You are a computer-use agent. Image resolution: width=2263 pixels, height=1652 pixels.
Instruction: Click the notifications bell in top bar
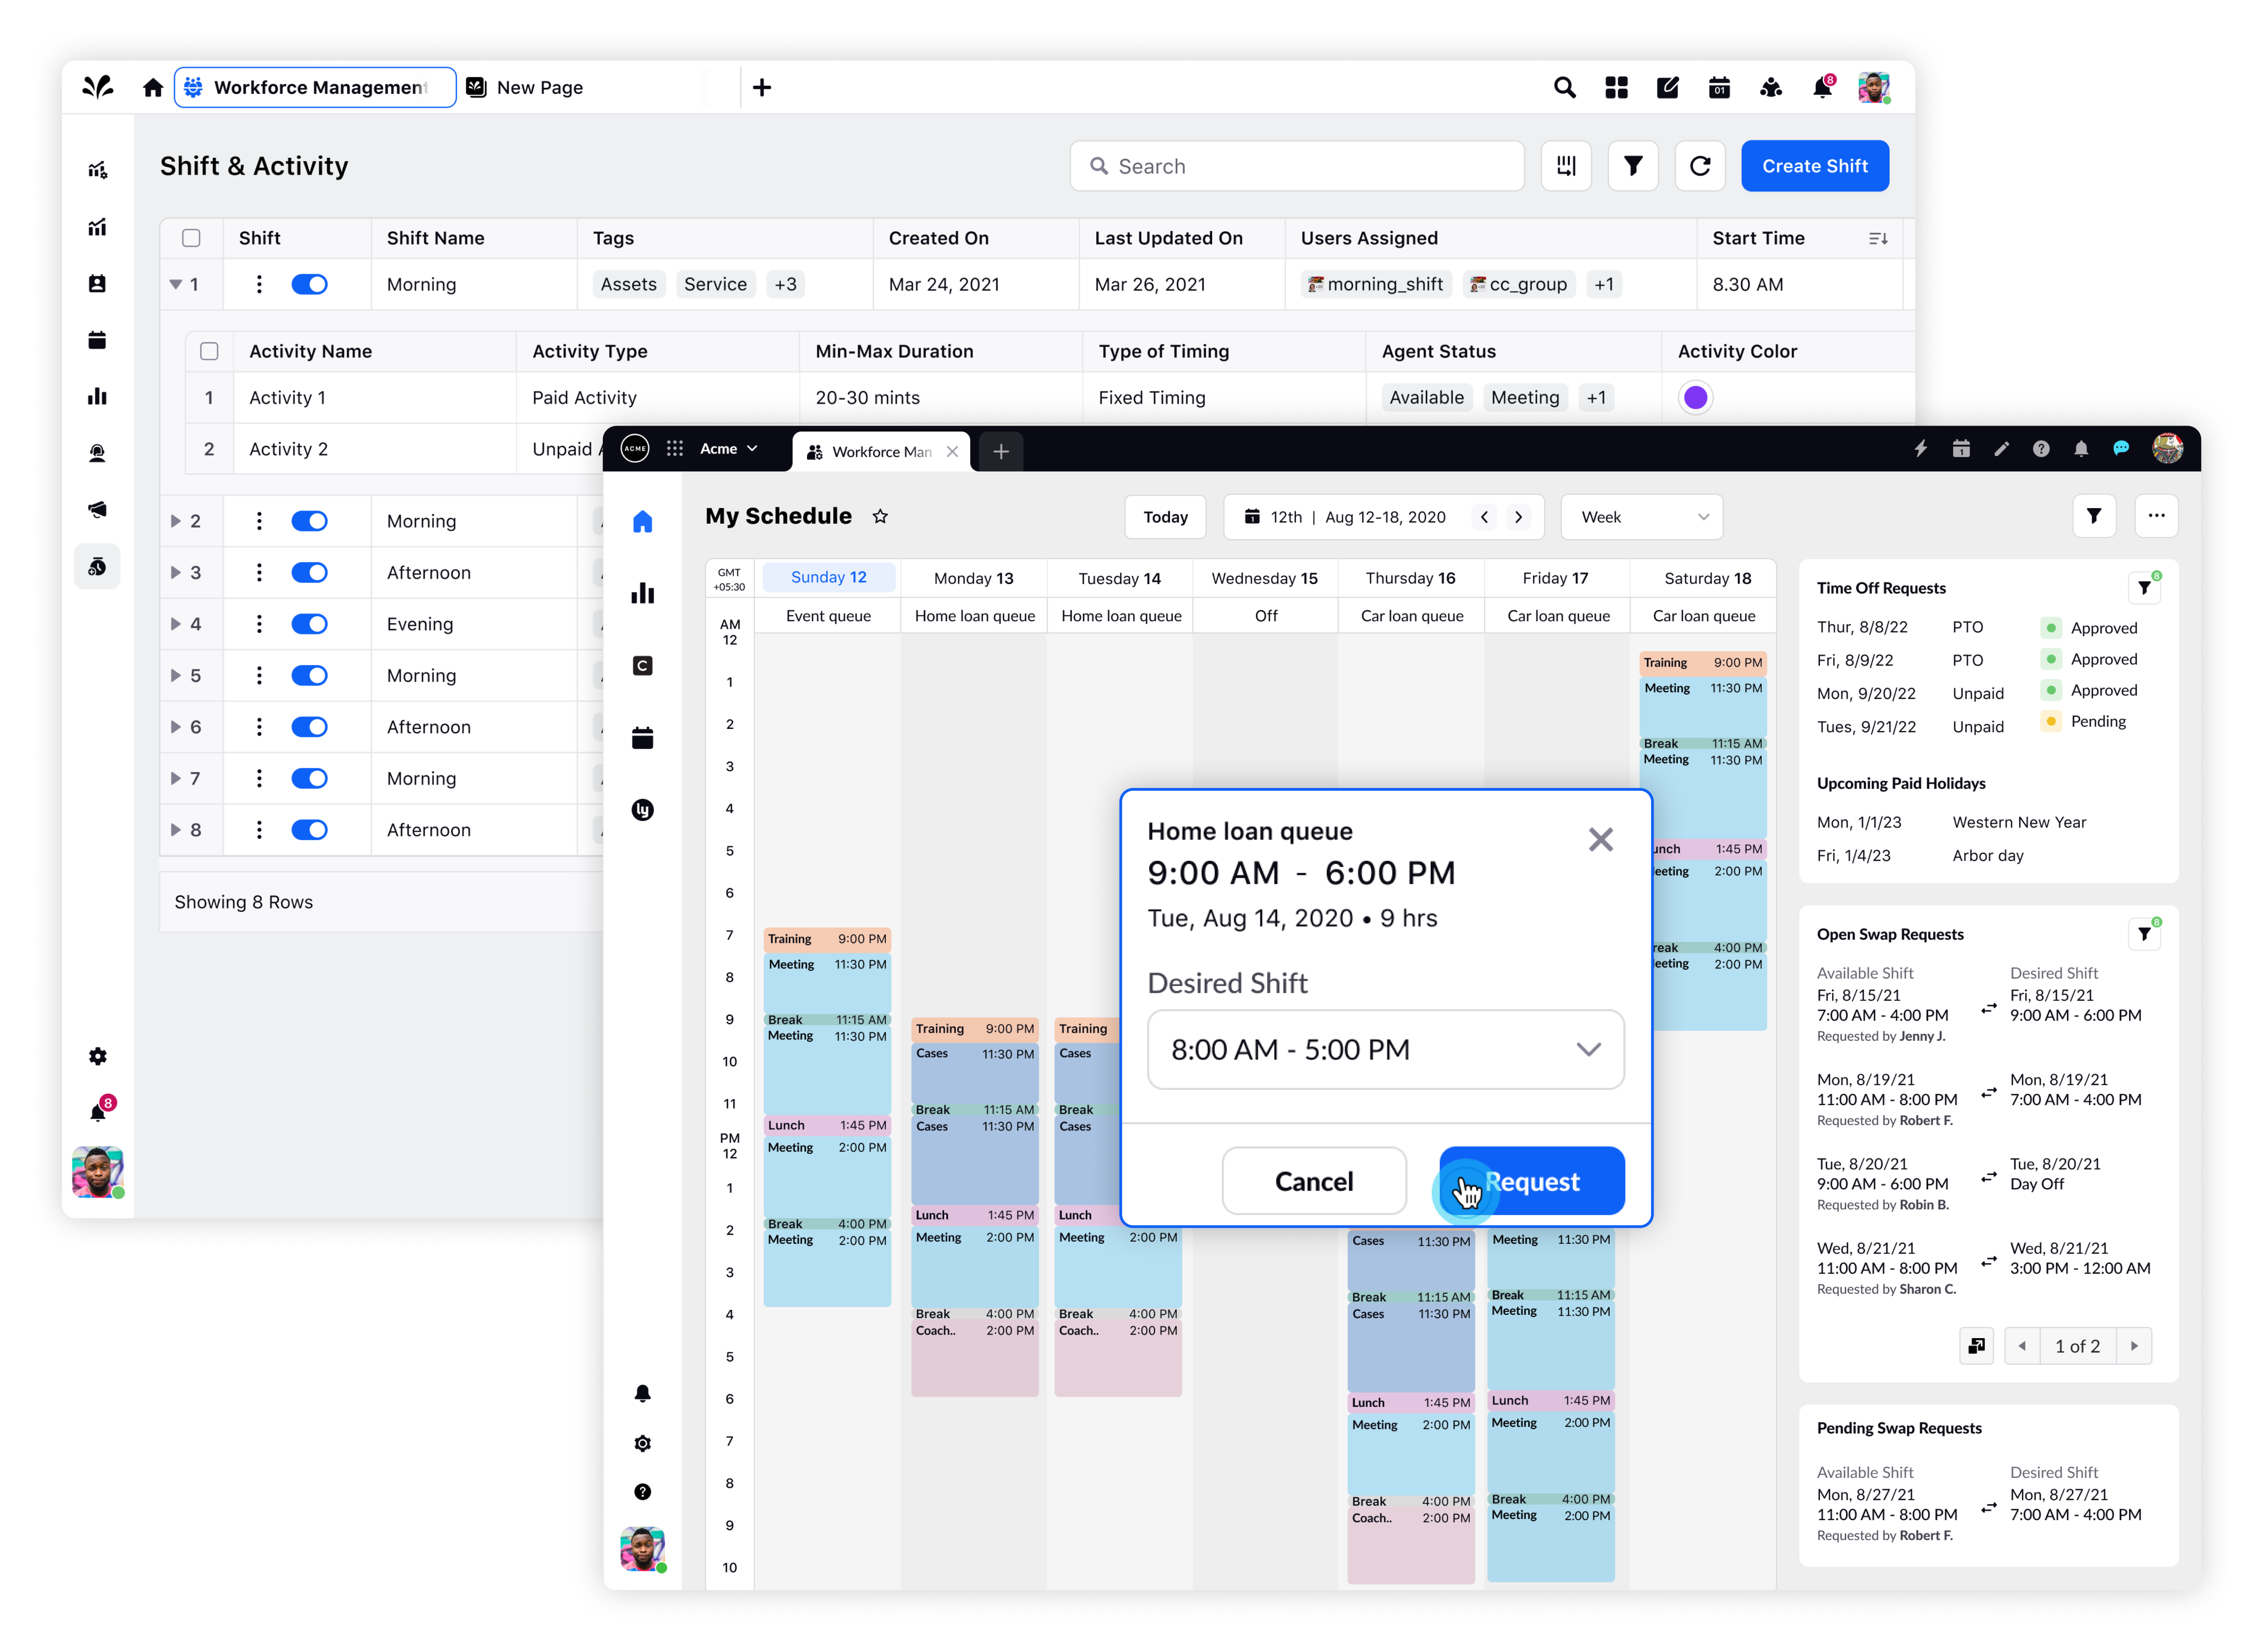coord(1822,88)
